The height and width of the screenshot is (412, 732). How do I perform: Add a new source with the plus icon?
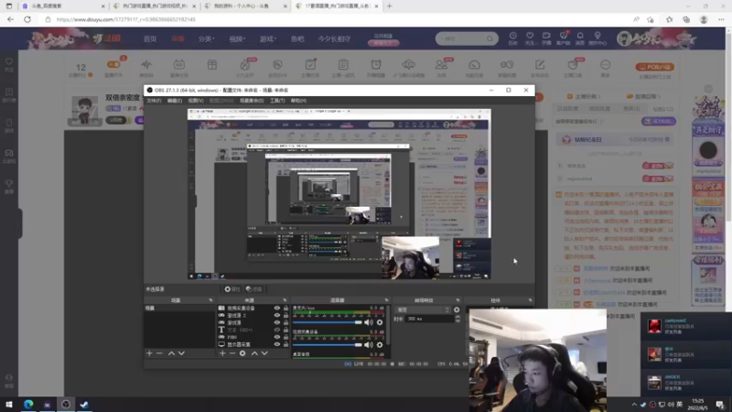222,353
